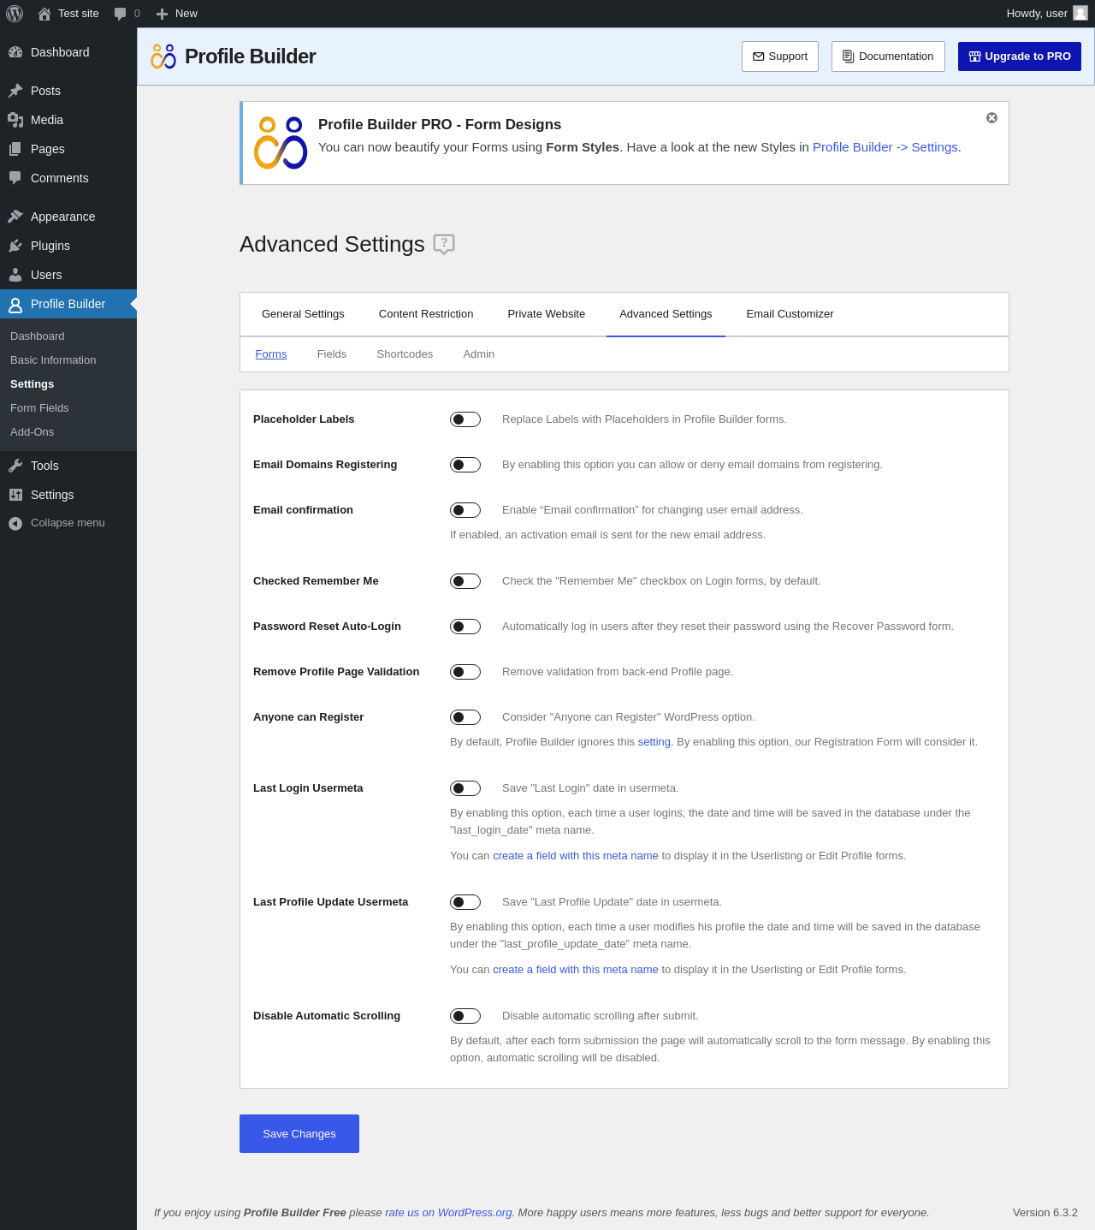Viewport: 1095px width, 1230px height.
Task: Click the Tools wrench icon
Action: tap(15, 466)
